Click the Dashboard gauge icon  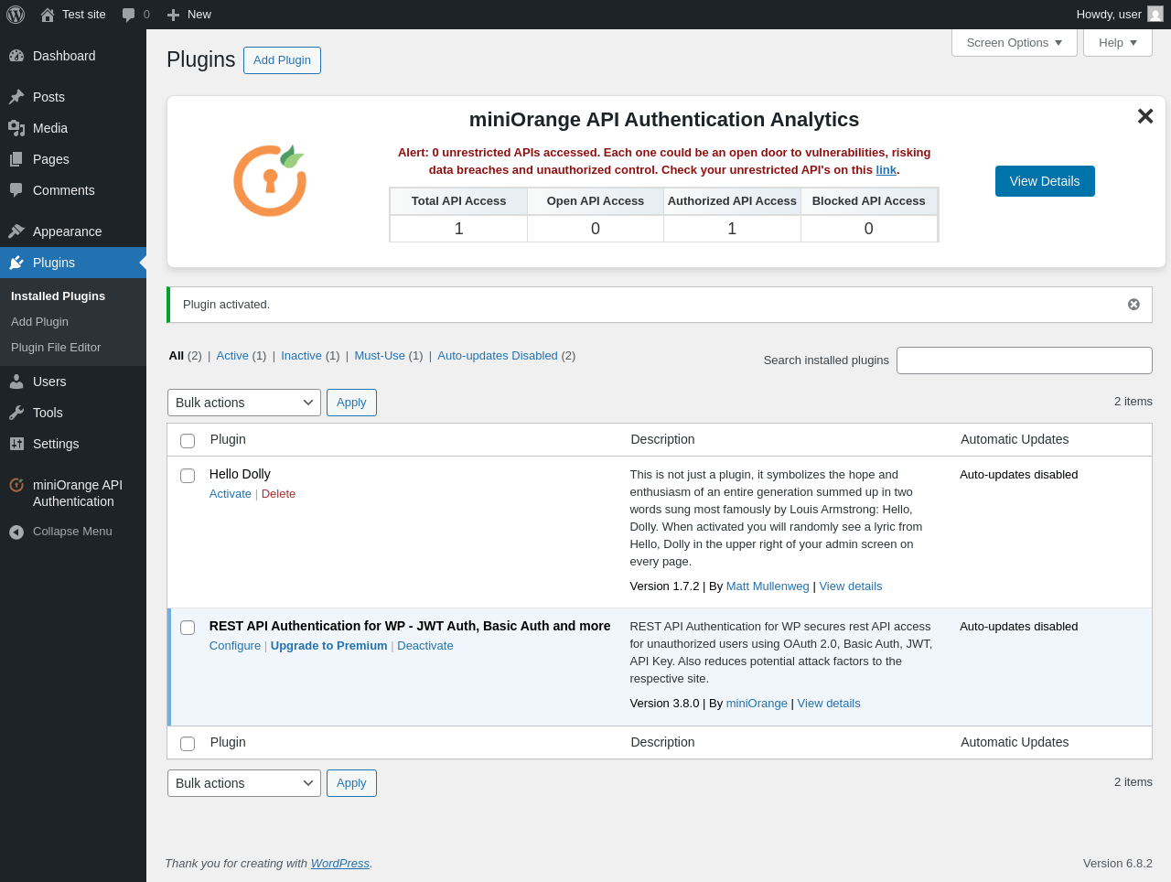pos(16,56)
